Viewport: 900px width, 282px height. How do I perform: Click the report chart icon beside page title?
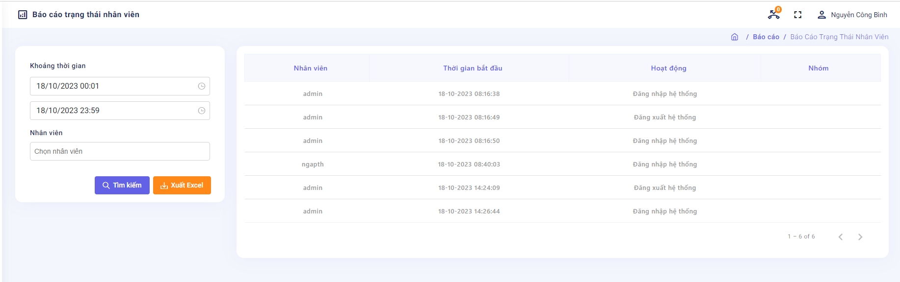(23, 15)
